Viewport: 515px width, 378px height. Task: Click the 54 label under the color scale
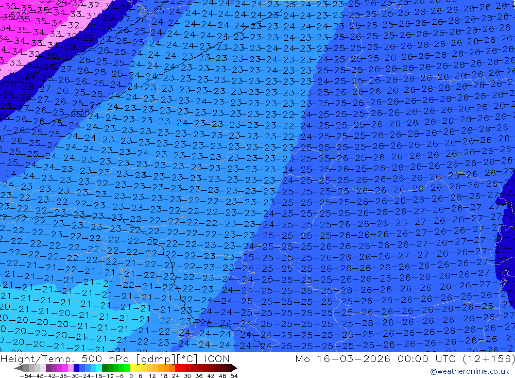(234, 376)
